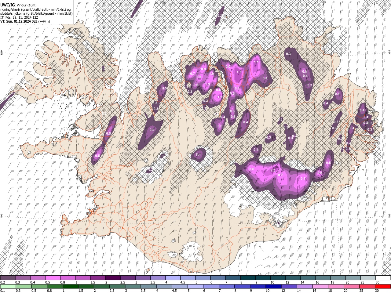Select the 2.5–3 grey-green rain swatch

click(117, 286)
